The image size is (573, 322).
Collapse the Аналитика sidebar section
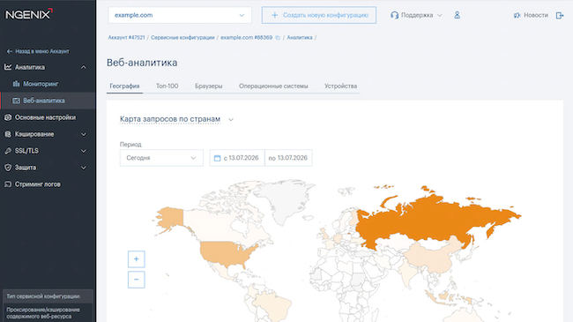[84, 67]
